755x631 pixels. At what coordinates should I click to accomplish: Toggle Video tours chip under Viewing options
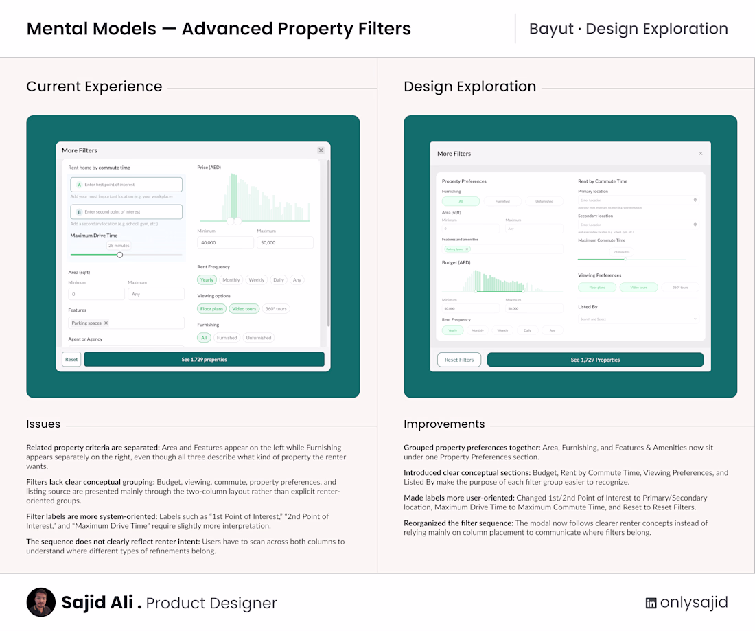[244, 309]
